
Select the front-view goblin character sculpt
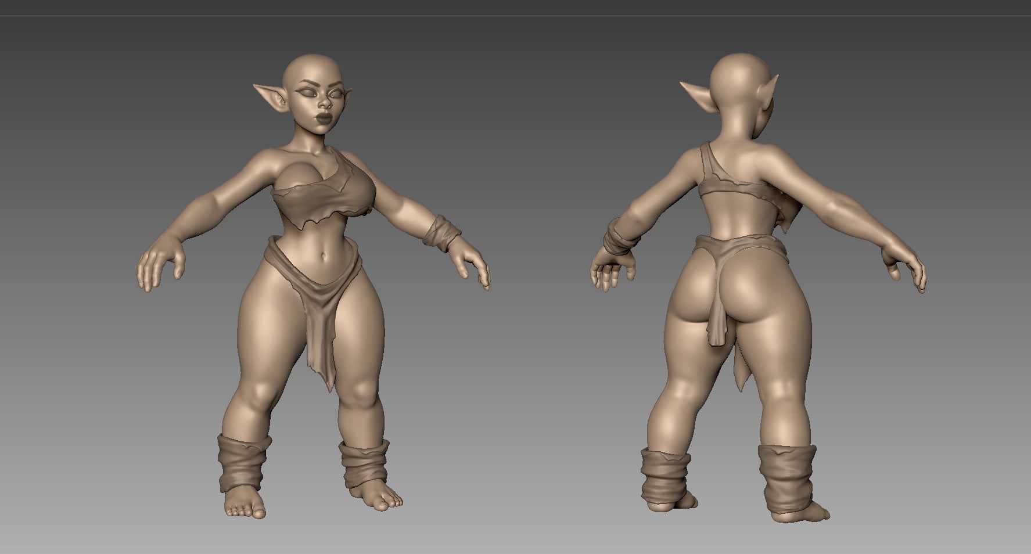point(312,286)
